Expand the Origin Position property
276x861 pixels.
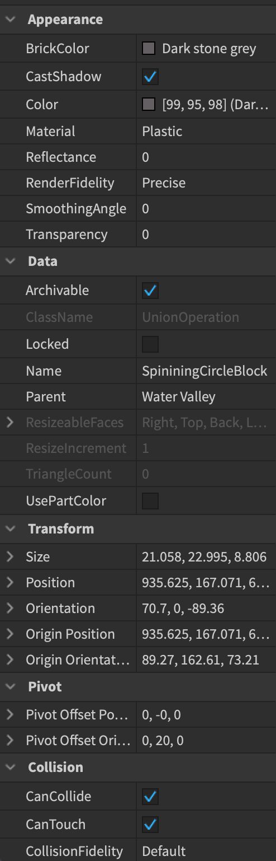(x=10, y=634)
